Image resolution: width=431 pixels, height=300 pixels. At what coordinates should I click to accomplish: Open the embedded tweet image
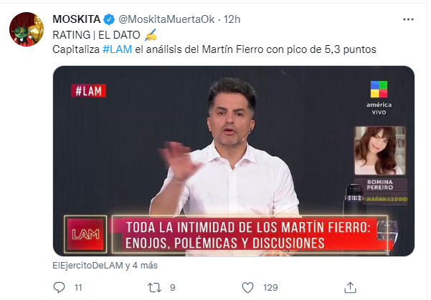pos(233,161)
